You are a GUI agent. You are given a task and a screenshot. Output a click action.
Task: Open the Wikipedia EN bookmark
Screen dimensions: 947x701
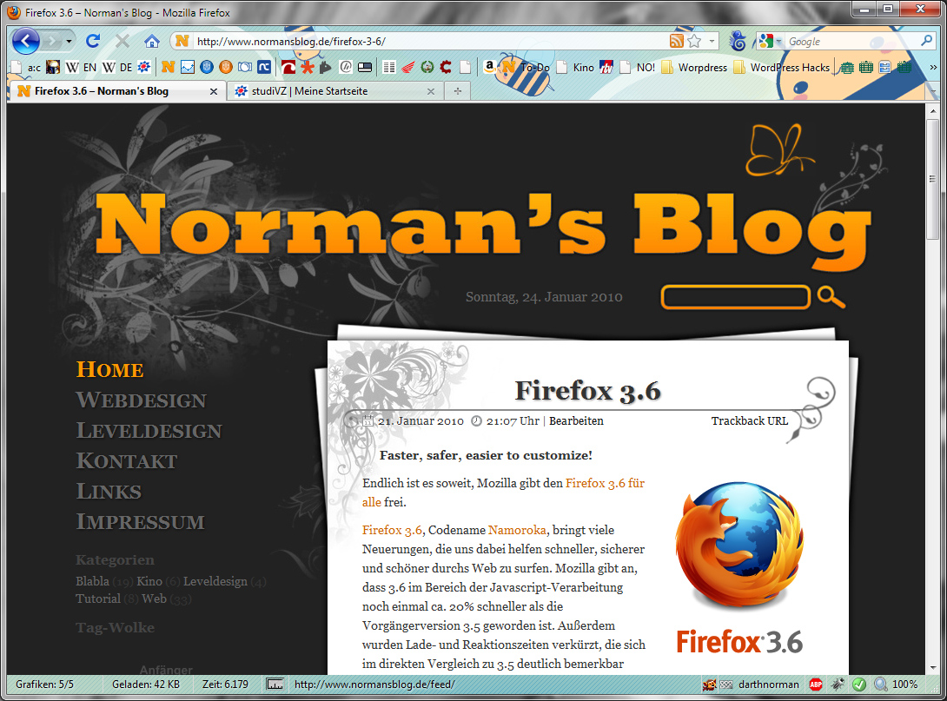(81, 67)
